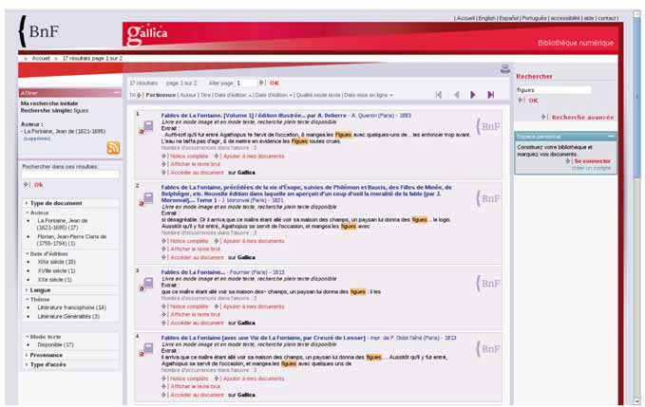Click the BnF source logo on result 4

488,349
